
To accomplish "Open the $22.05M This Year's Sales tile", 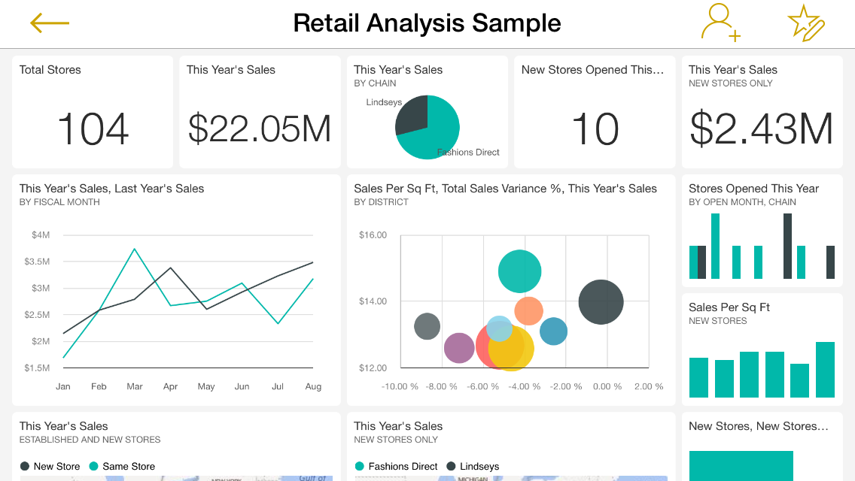I will coord(259,113).
